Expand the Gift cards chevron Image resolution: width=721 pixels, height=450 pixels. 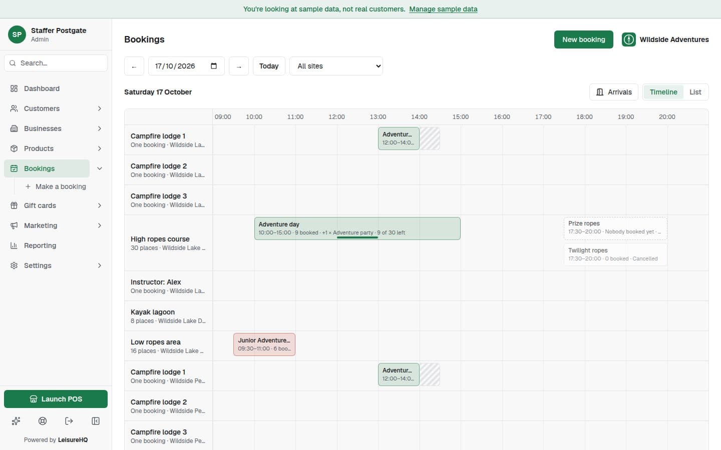[100, 205]
